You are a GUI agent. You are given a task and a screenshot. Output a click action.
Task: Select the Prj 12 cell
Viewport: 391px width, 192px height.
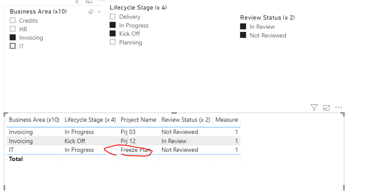point(128,141)
